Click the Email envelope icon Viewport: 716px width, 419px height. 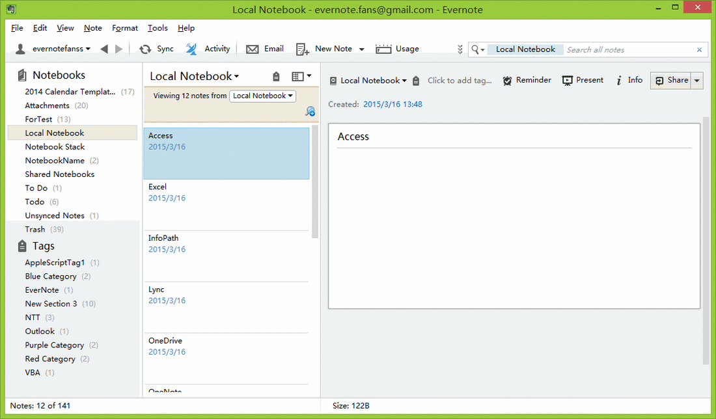[x=253, y=49]
